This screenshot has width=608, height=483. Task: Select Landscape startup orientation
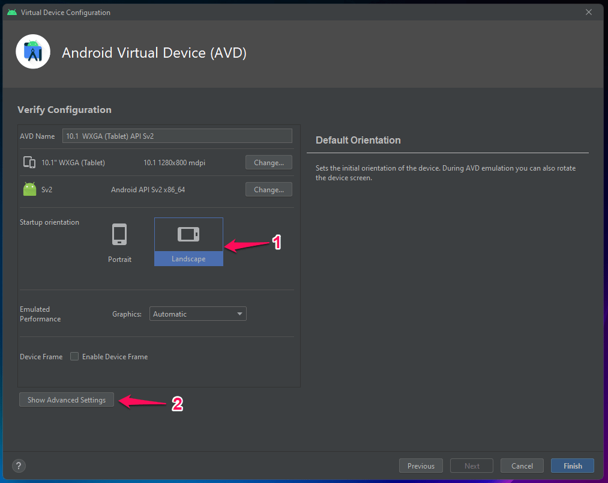pyautogui.click(x=188, y=242)
